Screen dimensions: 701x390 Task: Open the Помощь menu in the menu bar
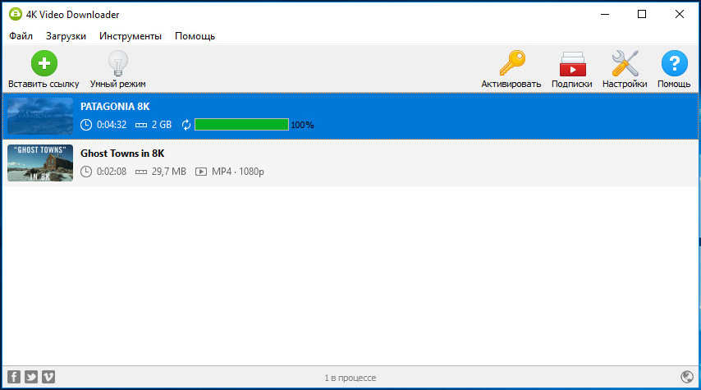195,36
